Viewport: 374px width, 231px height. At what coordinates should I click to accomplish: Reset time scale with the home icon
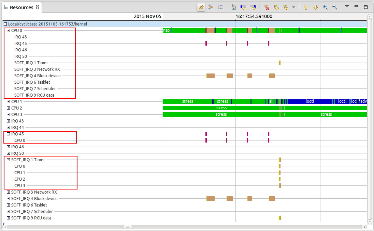(x=234, y=7)
